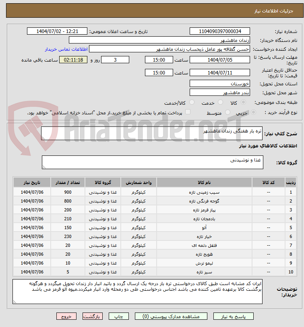
Task: Select row گوجه فرنگی تازه
Action: click(x=155, y=201)
